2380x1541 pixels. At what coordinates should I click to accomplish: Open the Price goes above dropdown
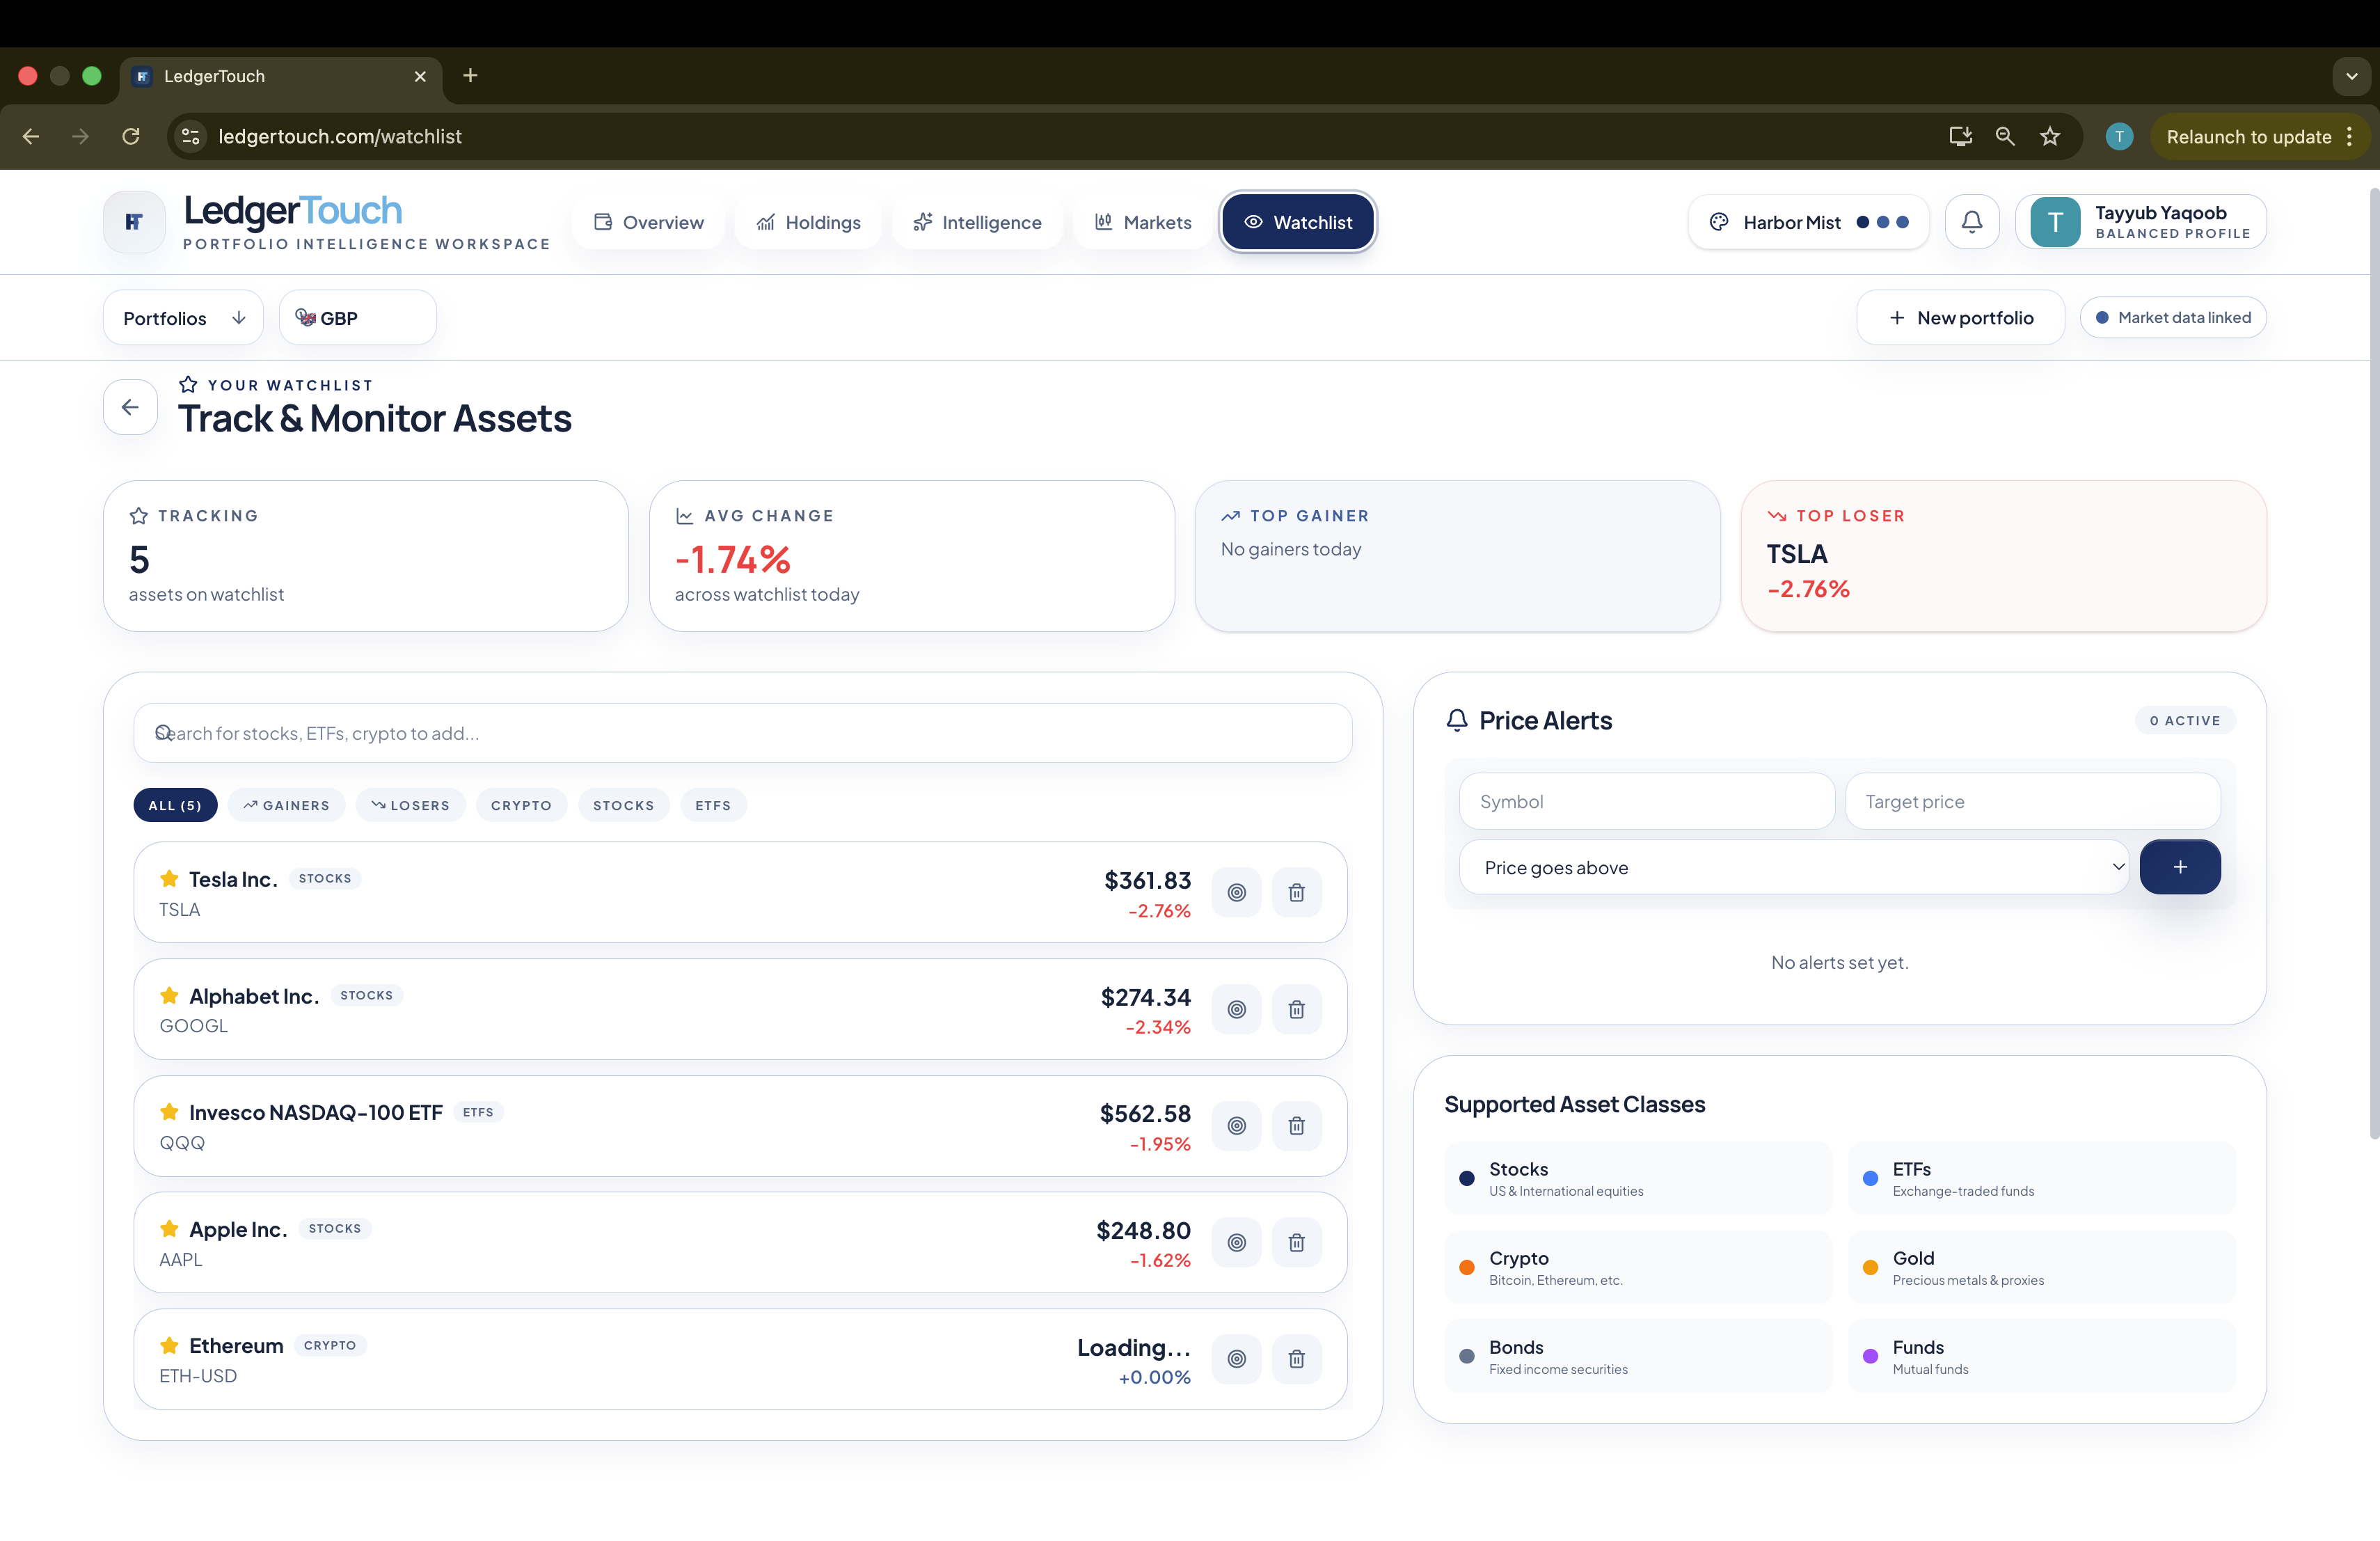click(1793, 867)
